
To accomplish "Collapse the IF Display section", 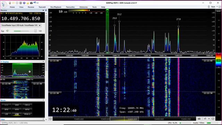I will tap(43, 62).
